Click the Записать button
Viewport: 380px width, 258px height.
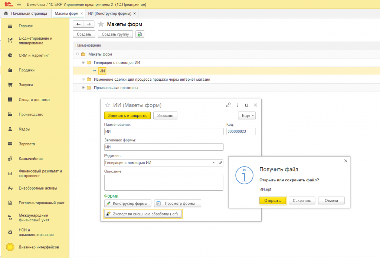tap(165, 115)
